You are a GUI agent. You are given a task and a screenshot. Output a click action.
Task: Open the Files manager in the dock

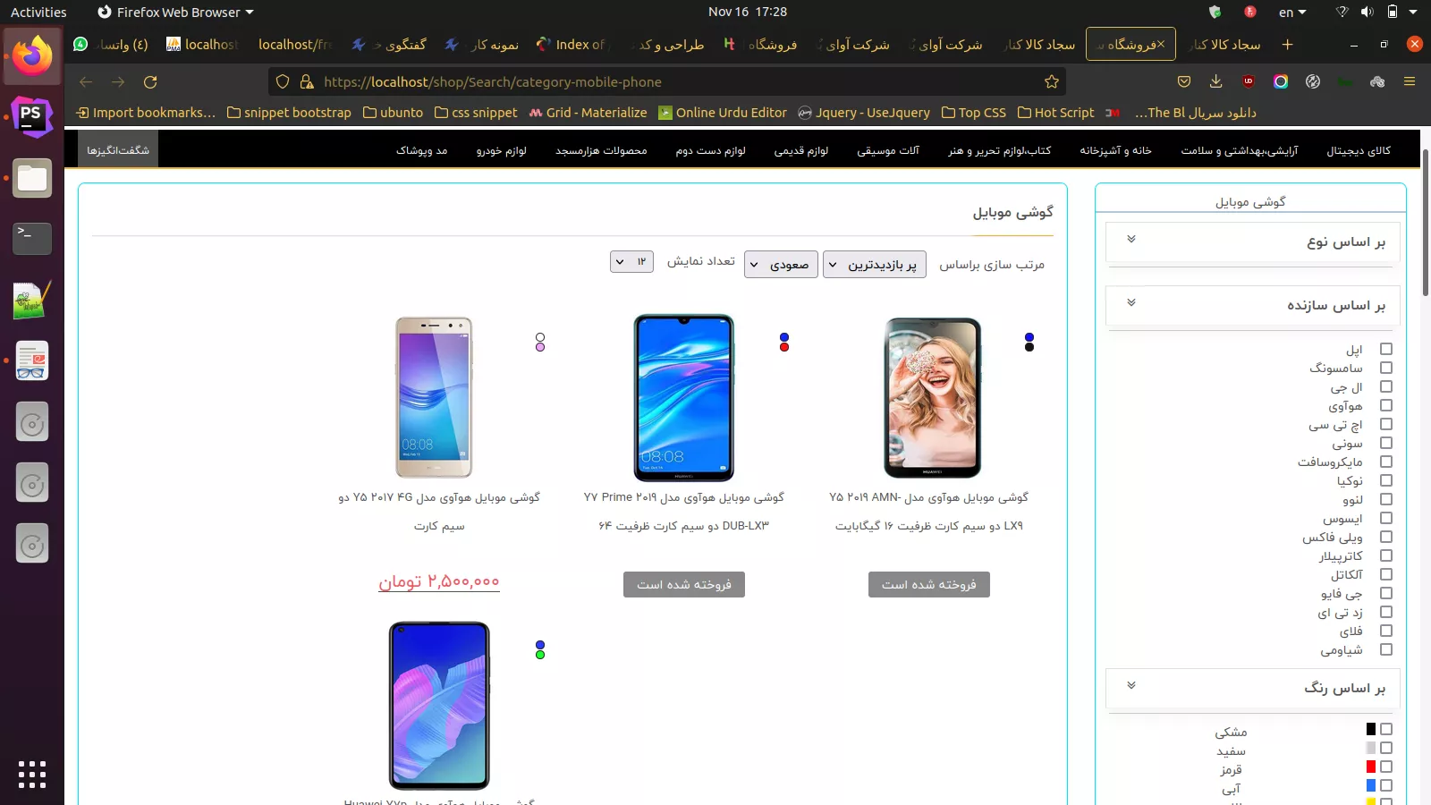[x=32, y=178]
